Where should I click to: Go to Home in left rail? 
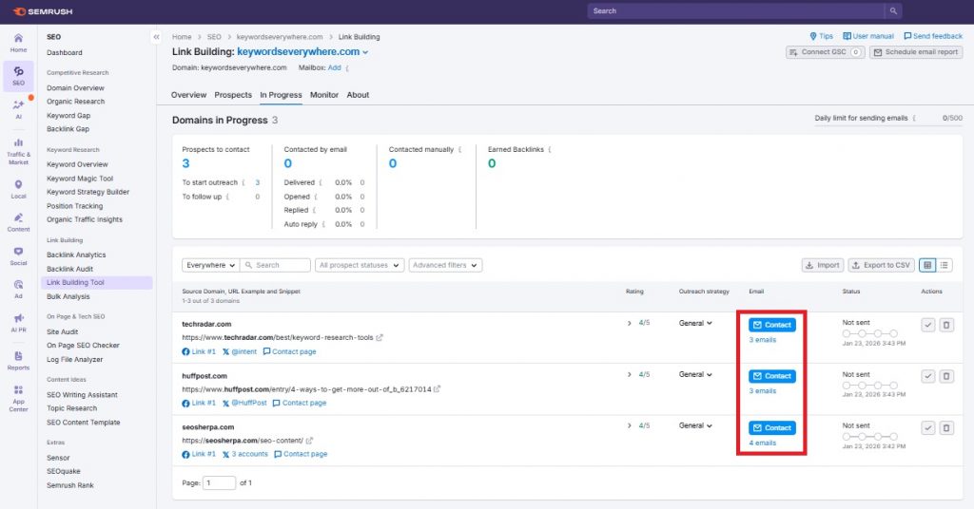tap(18, 43)
